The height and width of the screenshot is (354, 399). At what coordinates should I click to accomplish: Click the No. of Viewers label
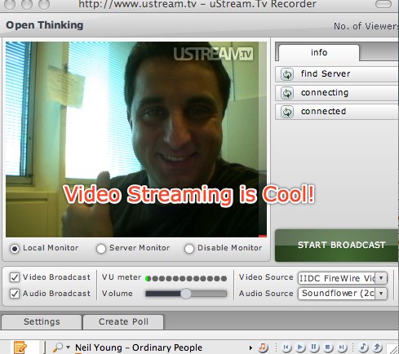tap(366, 26)
